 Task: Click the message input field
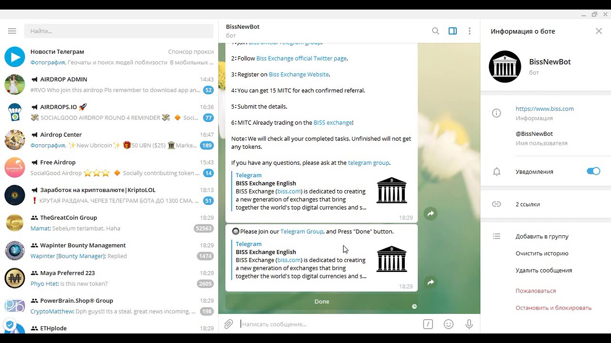329,324
